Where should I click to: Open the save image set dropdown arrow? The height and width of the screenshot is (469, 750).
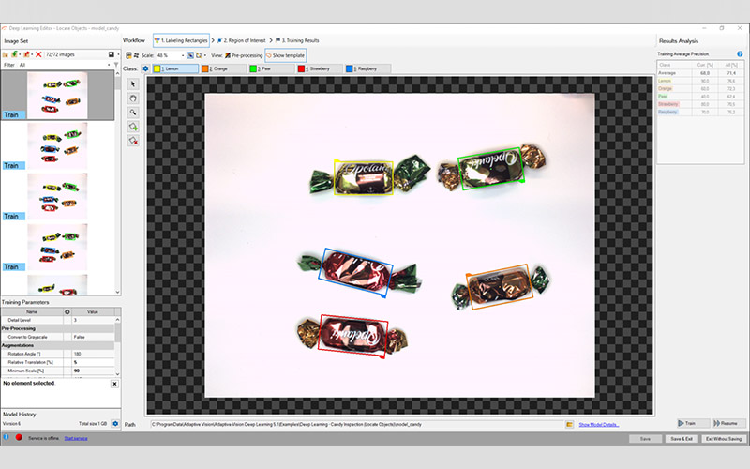coord(118,54)
